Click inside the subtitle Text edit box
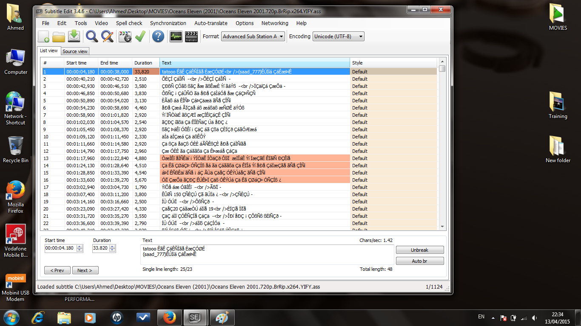The width and height of the screenshot is (581, 326). pyautogui.click(x=268, y=255)
